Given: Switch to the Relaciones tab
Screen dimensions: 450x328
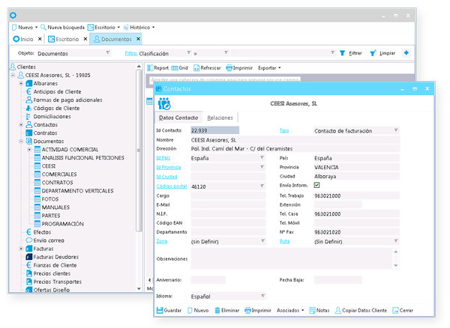Looking at the screenshot, I should (220, 118).
